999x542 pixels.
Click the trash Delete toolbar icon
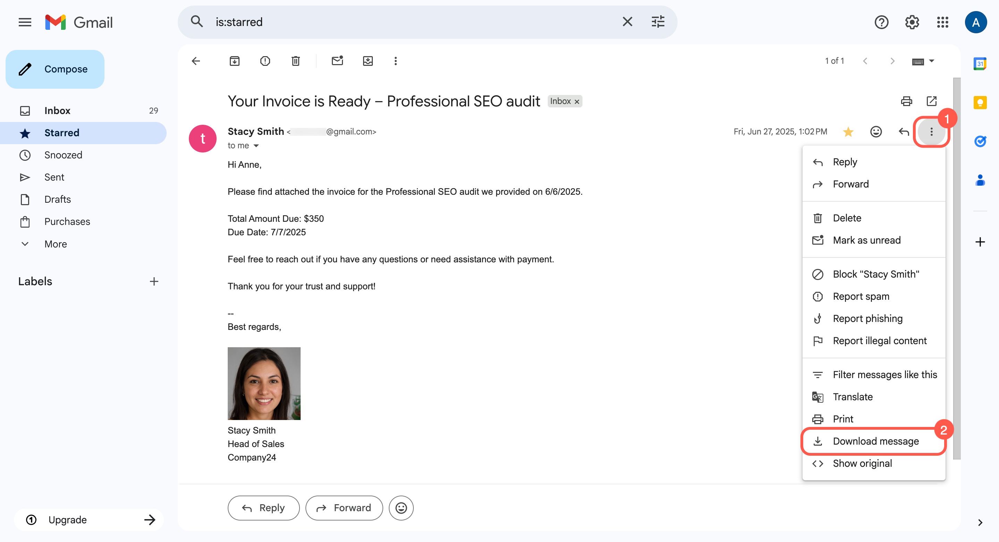click(295, 61)
